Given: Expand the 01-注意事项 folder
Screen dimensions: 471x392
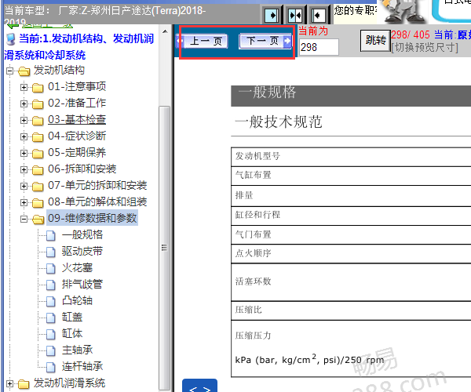Looking at the screenshot, I should (24, 87).
